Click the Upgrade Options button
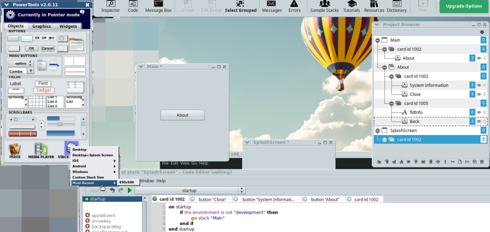 pyautogui.click(x=464, y=6)
